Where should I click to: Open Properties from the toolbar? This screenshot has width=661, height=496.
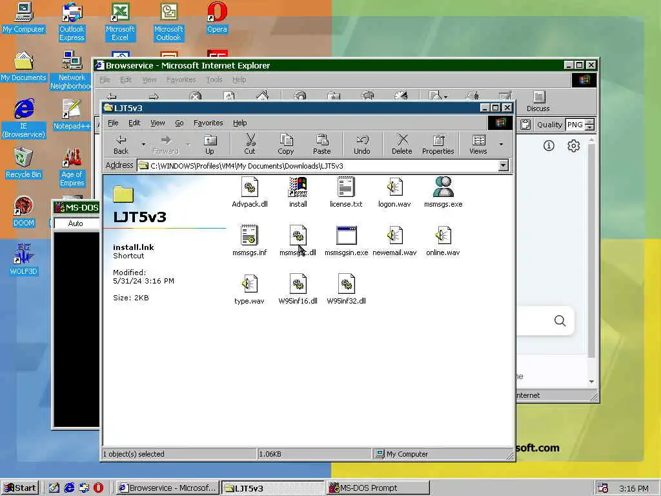click(438, 144)
